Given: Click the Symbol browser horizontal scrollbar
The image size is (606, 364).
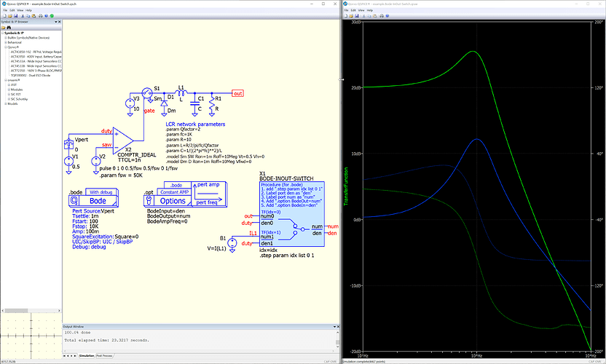Looking at the screenshot, I should pos(31,311).
